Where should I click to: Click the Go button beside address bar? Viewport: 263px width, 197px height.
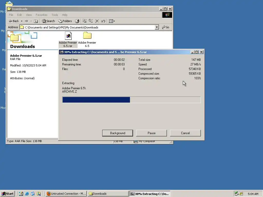(166, 27)
